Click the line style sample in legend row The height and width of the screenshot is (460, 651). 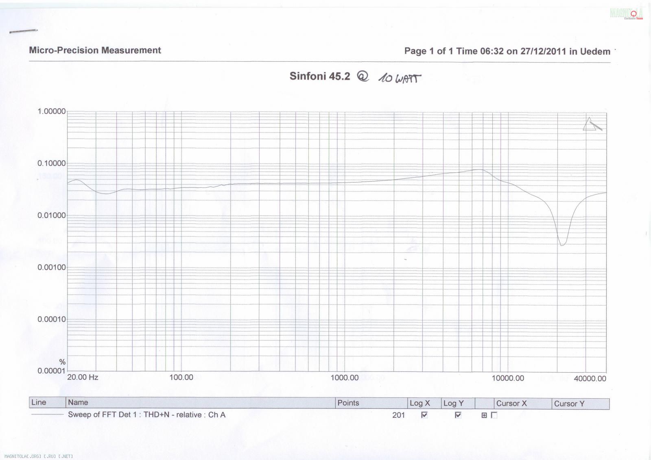click(x=47, y=414)
